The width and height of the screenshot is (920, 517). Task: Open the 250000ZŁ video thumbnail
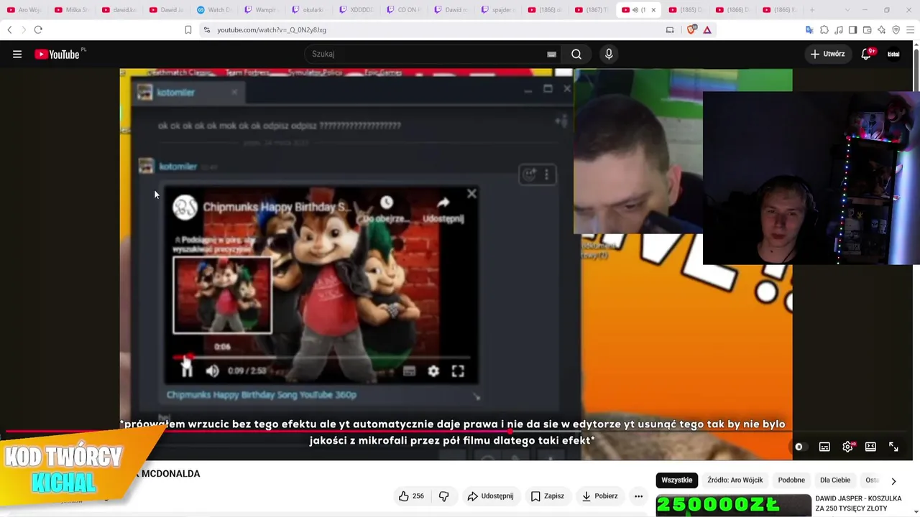(733, 506)
